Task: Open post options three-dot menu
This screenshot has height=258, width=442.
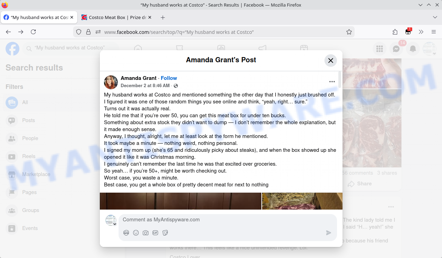Action: 332,82
